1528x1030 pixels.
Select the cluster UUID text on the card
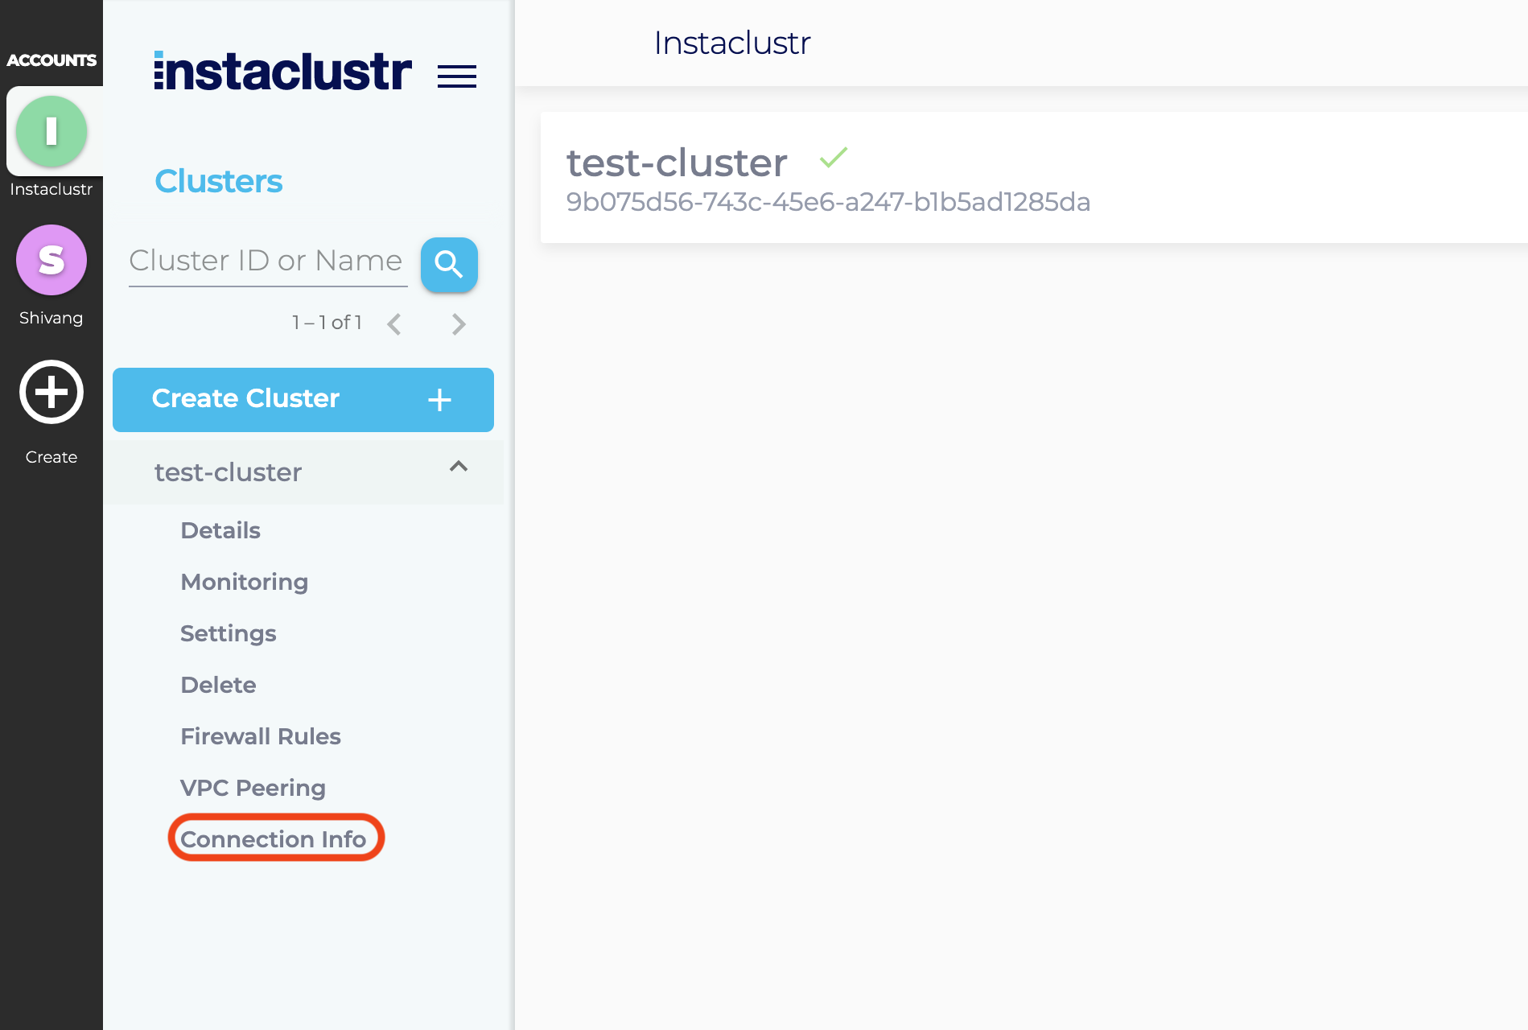pyautogui.click(x=828, y=203)
